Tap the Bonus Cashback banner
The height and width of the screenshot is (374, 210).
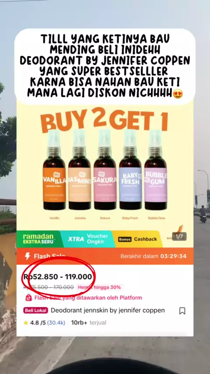pyautogui.click(x=137, y=239)
